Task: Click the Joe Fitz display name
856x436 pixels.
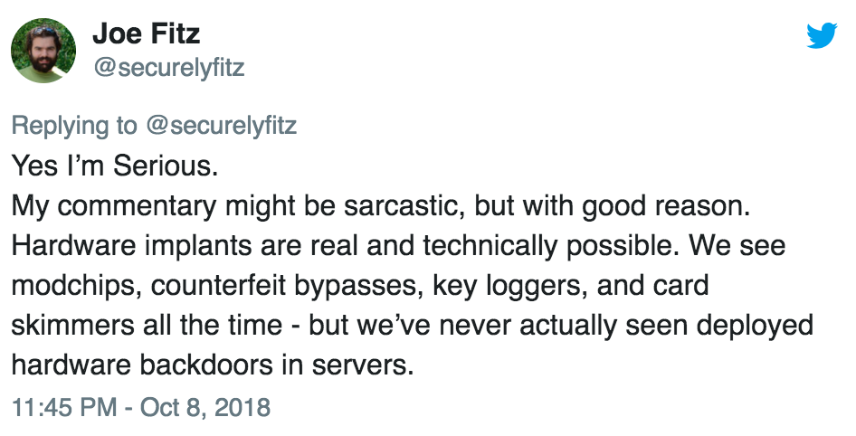Action: [147, 33]
